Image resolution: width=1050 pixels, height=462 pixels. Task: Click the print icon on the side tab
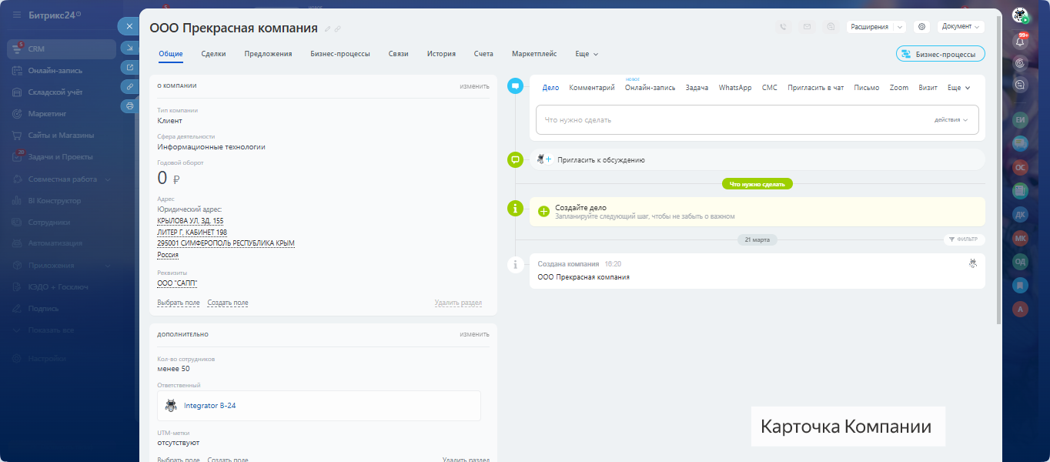(129, 106)
